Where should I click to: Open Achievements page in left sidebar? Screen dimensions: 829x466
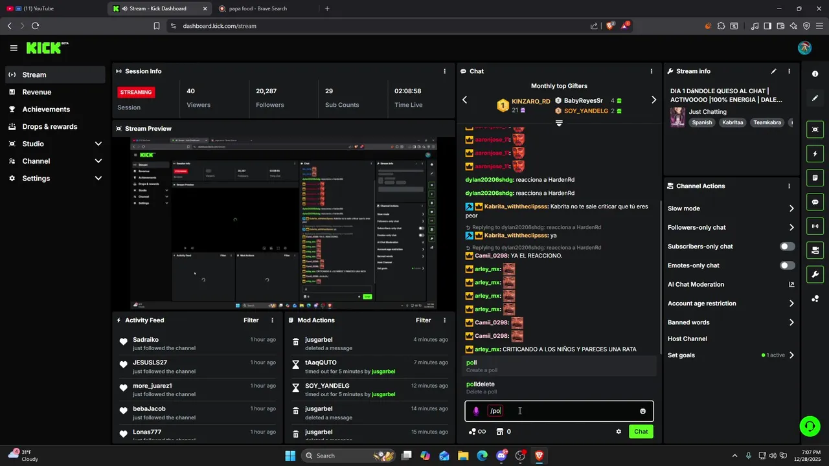(x=55, y=109)
